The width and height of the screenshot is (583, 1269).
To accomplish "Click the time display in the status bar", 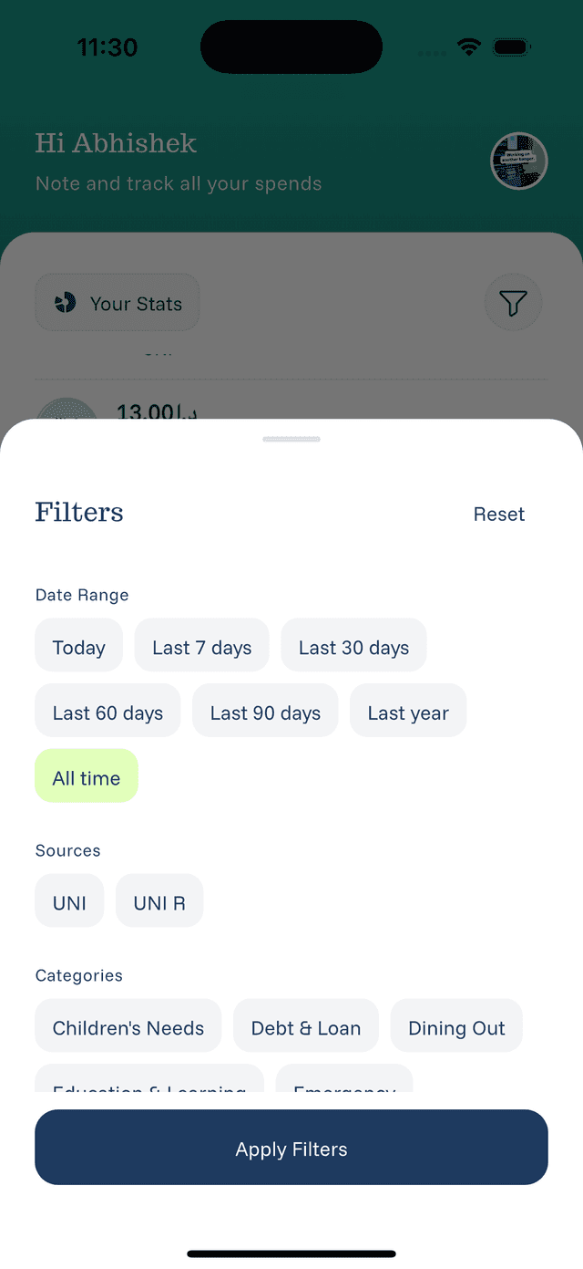I will 107,47.
